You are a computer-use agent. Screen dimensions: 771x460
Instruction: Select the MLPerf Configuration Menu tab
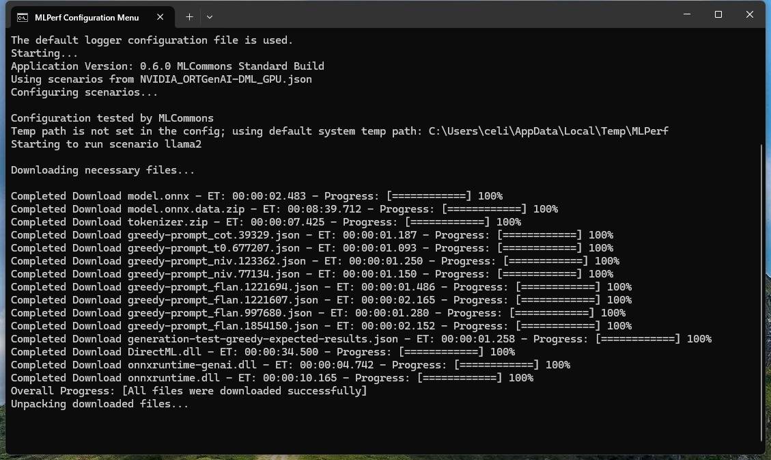coord(87,17)
